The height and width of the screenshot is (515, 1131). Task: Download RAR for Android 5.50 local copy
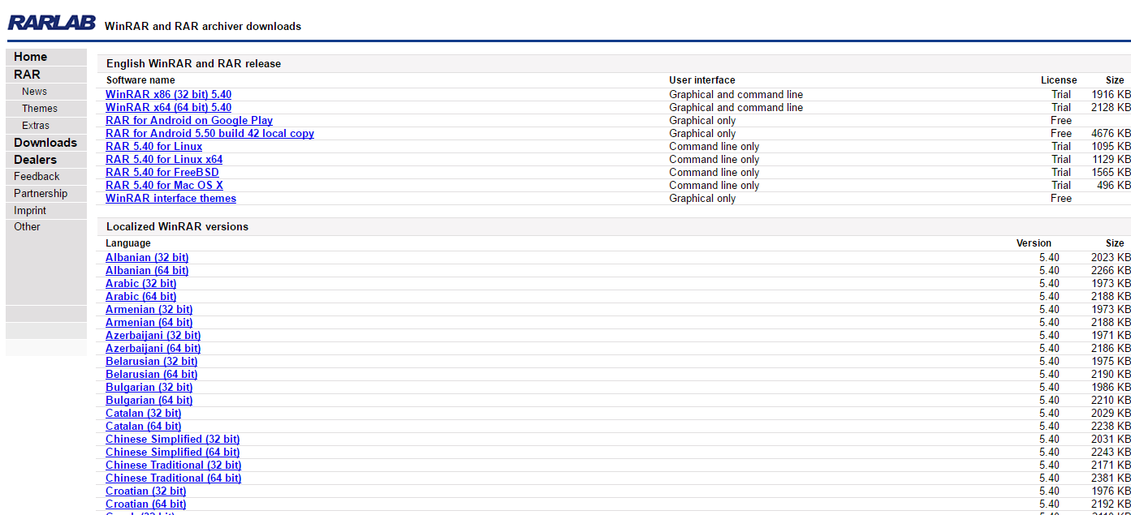pyautogui.click(x=209, y=134)
